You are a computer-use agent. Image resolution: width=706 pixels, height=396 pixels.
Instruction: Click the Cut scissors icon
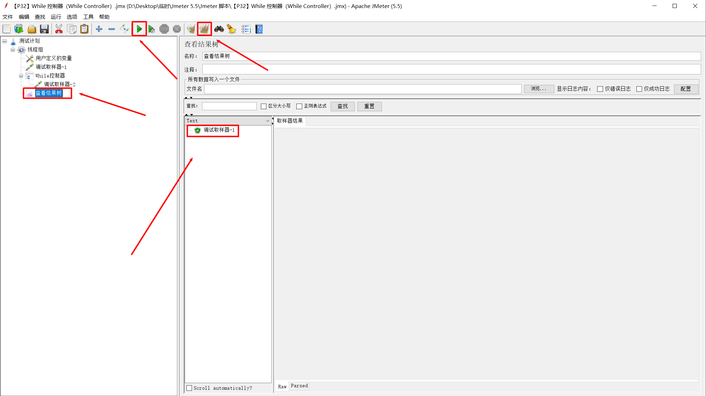point(59,29)
